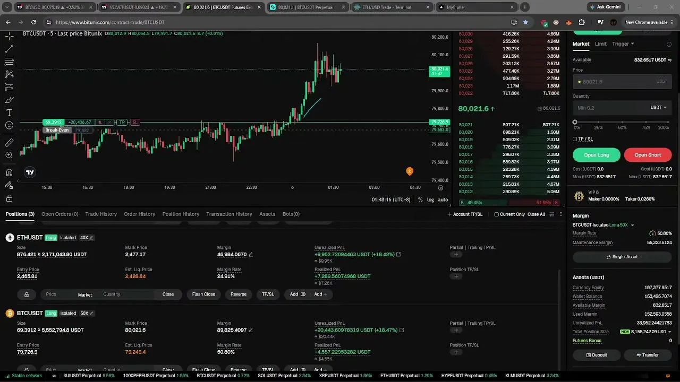The height and width of the screenshot is (382, 680).
Task: Expand the Total Position Size currency dropdown
Action: pyautogui.click(x=669, y=332)
